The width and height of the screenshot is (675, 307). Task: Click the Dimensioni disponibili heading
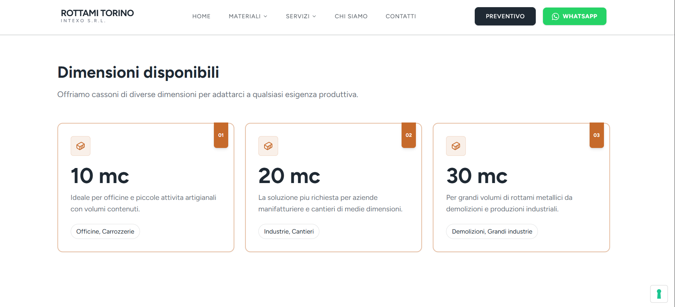(138, 72)
